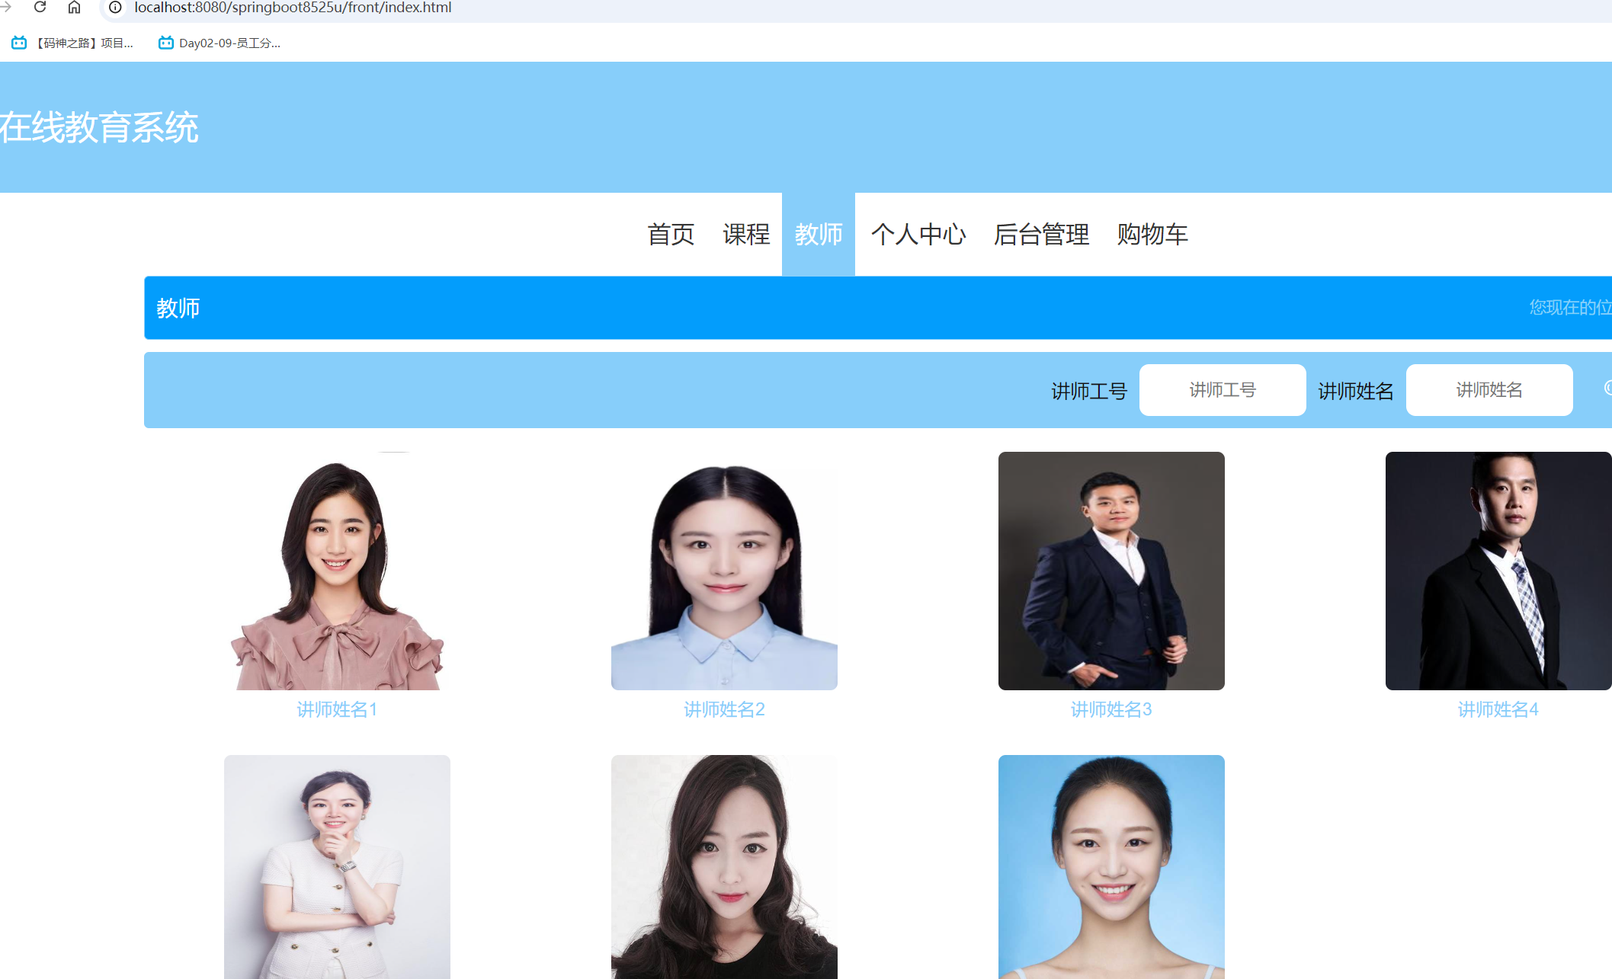Click the site info icon in address bar

click(115, 8)
